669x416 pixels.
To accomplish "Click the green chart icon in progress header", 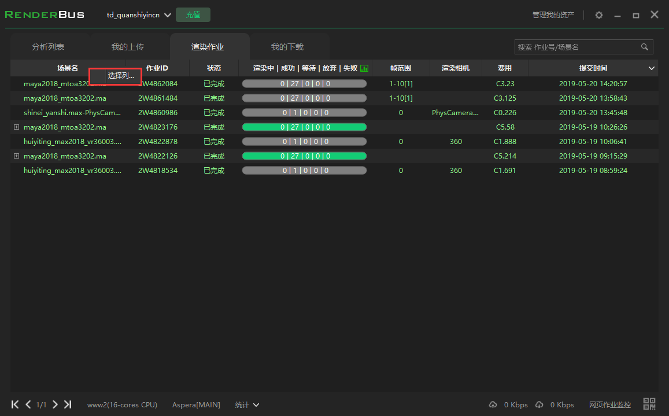I will [x=364, y=68].
